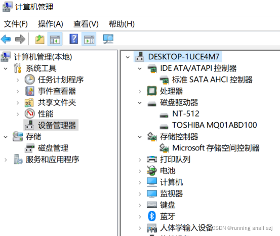Click the 蓝牙 Bluetooth icon

coord(152,216)
